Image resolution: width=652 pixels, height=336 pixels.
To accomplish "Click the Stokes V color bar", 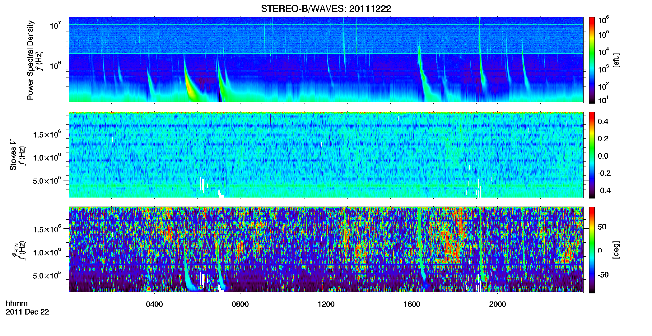I will click(592, 155).
